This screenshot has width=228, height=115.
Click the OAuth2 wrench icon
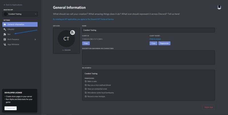coord(5,29)
